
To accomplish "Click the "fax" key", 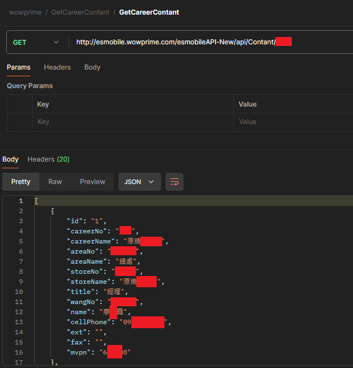I will (77, 342).
